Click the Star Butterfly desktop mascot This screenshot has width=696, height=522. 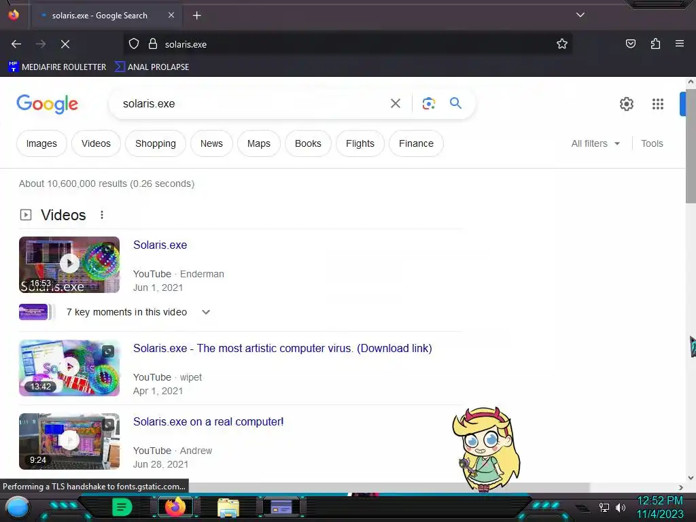487,449
